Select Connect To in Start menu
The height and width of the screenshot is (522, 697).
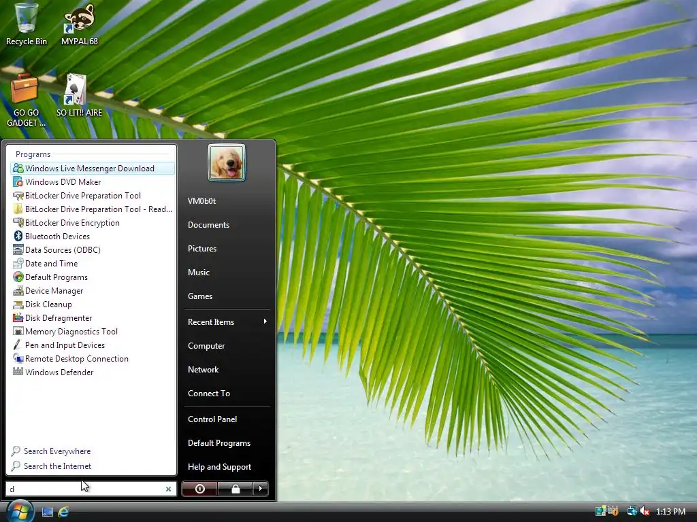tap(209, 394)
